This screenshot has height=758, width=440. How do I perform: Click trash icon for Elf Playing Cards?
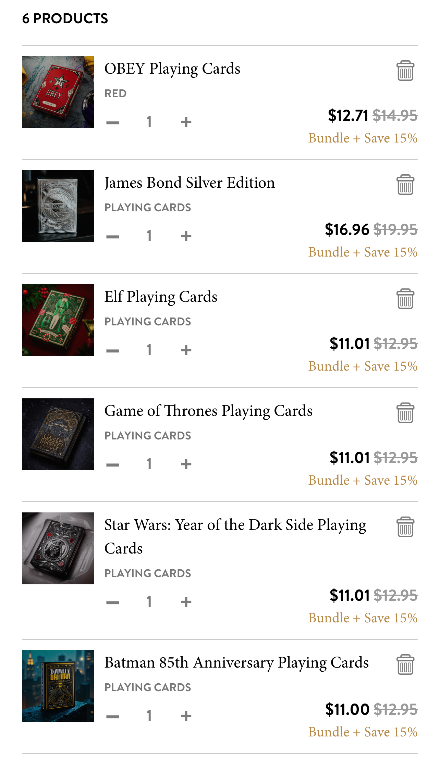pos(405,299)
